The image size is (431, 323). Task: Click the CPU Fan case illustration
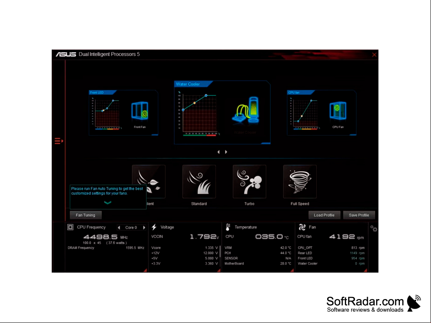(x=338, y=110)
